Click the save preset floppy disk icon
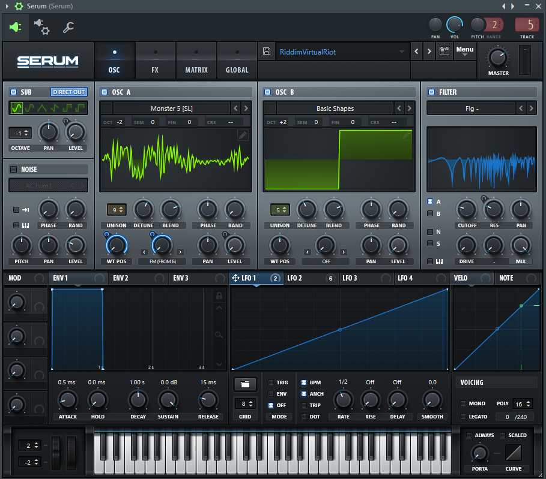Screen dimensions: 546x479 tap(266, 52)
